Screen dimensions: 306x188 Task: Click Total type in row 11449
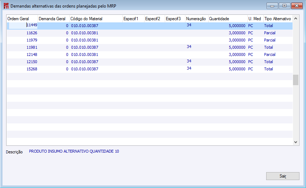(x=268, y=26)
